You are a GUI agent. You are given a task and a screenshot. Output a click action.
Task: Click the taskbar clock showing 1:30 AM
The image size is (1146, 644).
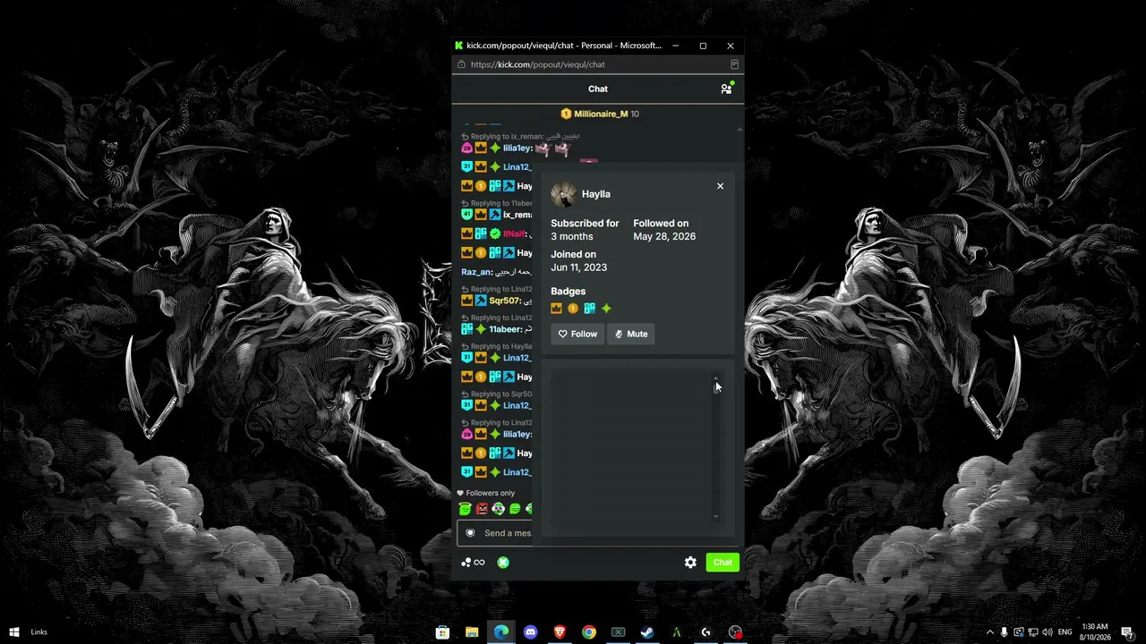pyautogui.click(x=1096, y=632)
